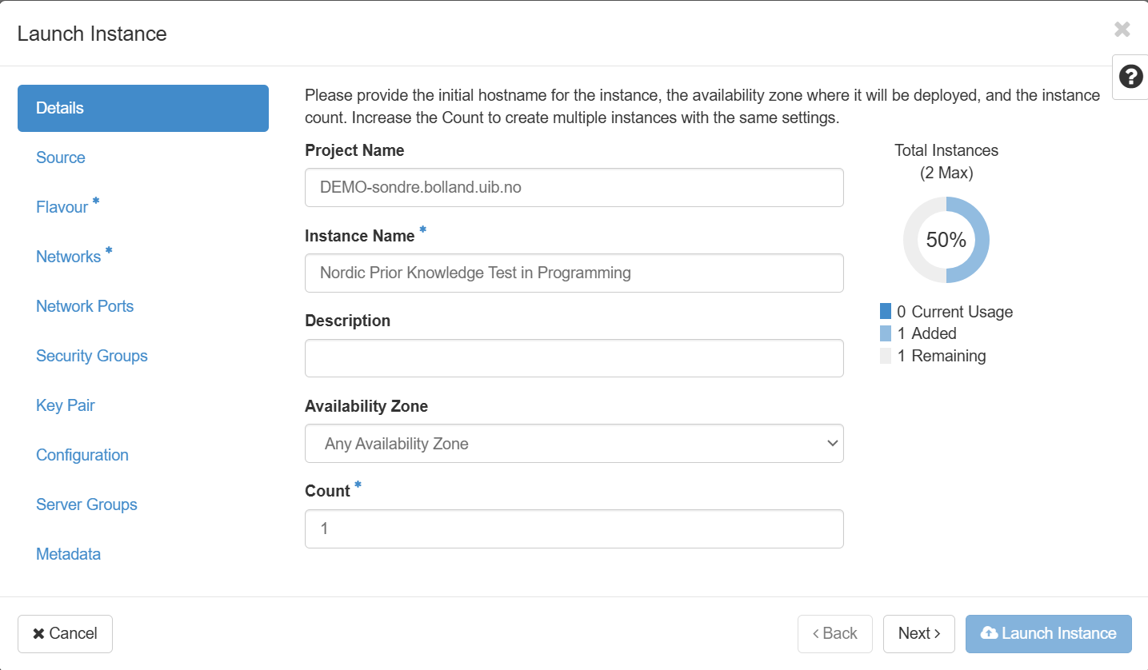Go to the Networks step
1148x670 pixels.
(69, 257)
